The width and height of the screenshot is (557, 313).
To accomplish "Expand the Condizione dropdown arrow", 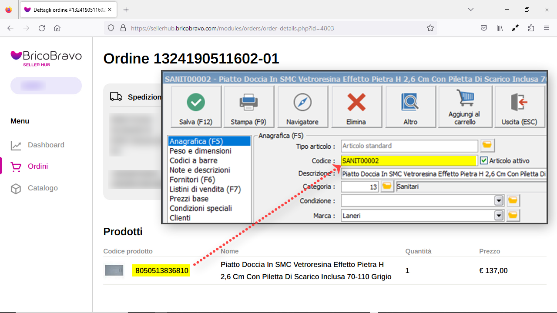I will [x=499, y=201].
